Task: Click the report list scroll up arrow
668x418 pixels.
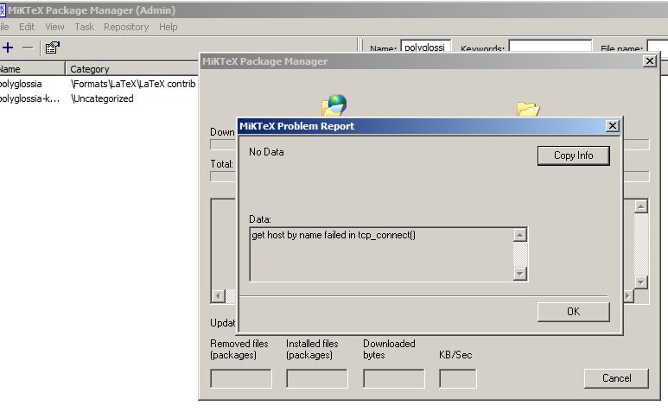Action: point(641,207)
